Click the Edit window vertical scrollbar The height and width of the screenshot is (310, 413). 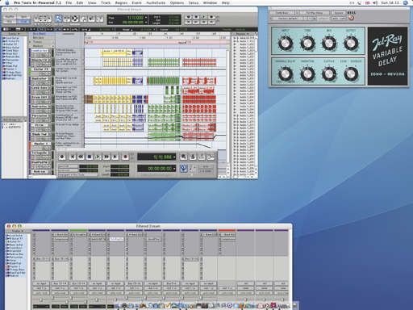228,107
